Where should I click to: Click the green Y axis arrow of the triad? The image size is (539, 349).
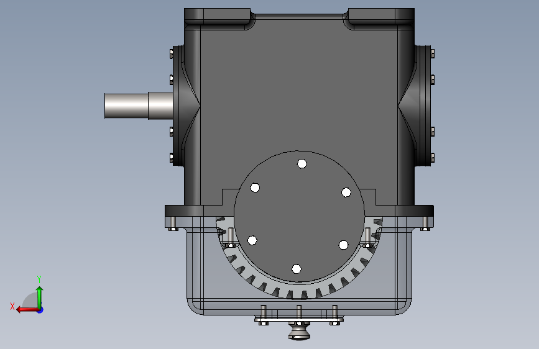[40, 297]
